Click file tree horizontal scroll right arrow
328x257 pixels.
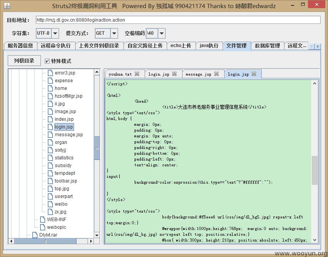[91, 241]
